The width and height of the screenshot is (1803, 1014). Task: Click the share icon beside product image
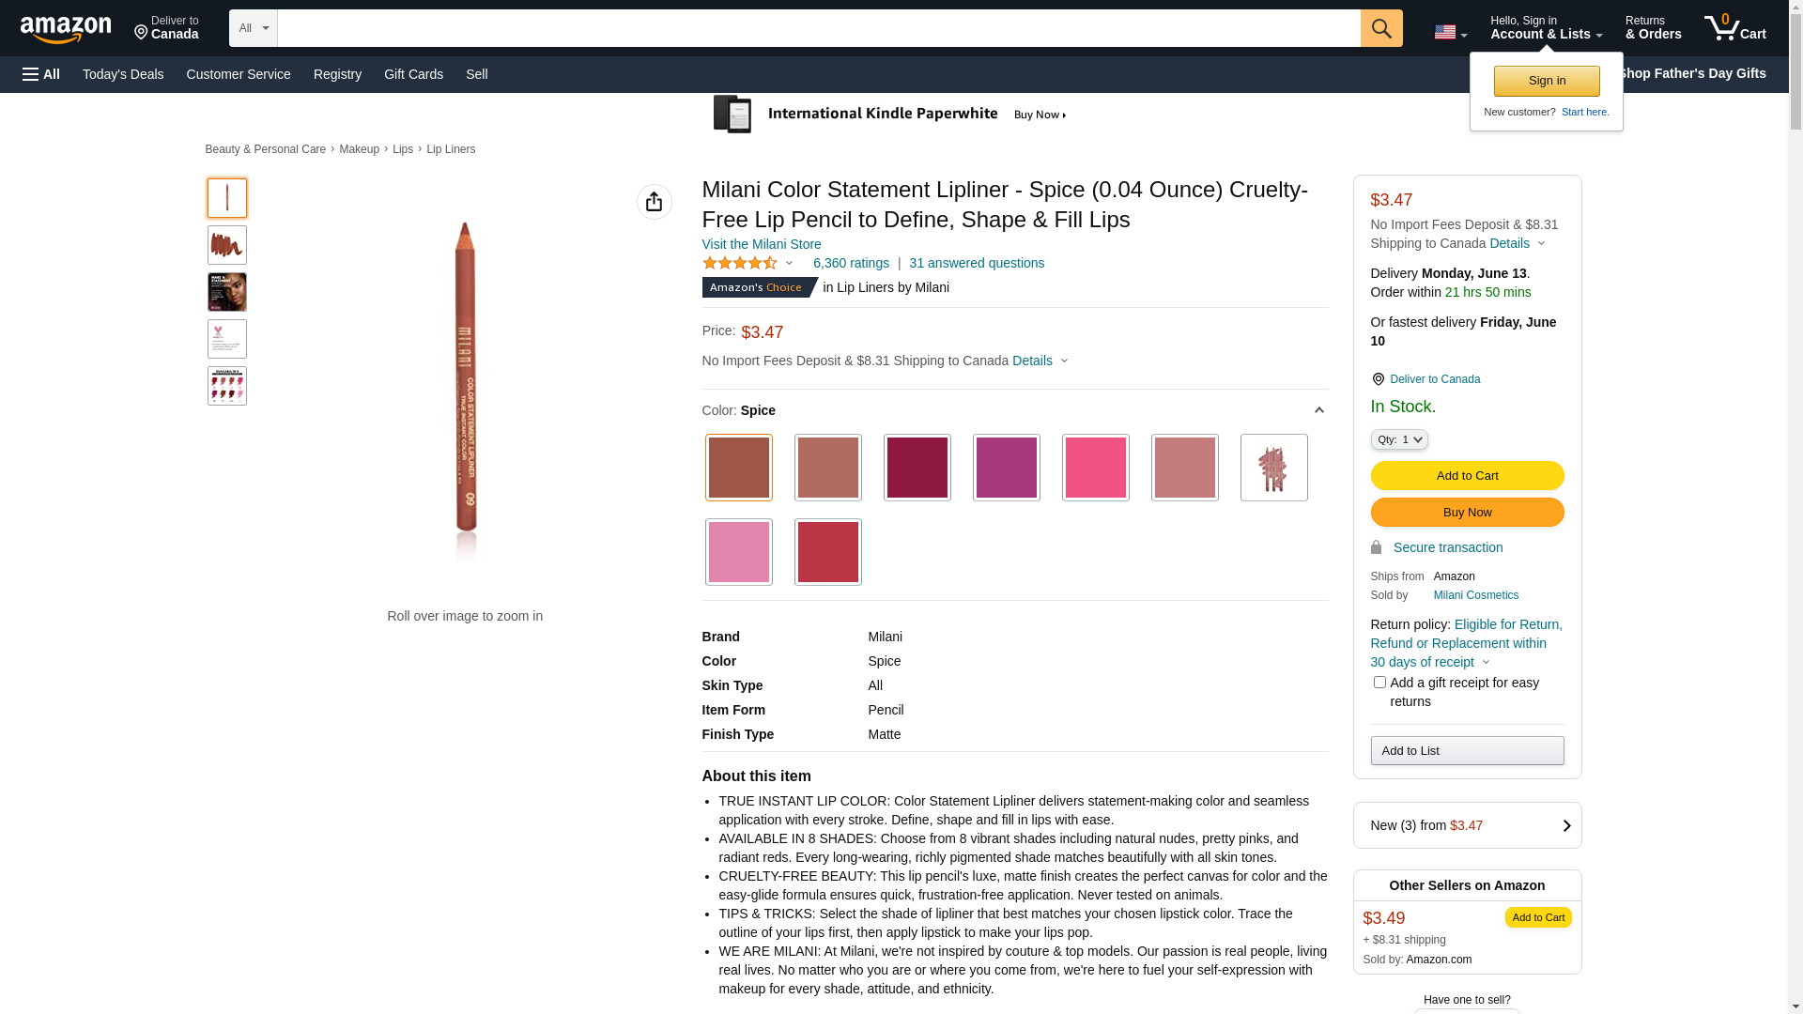click(654, 202)
